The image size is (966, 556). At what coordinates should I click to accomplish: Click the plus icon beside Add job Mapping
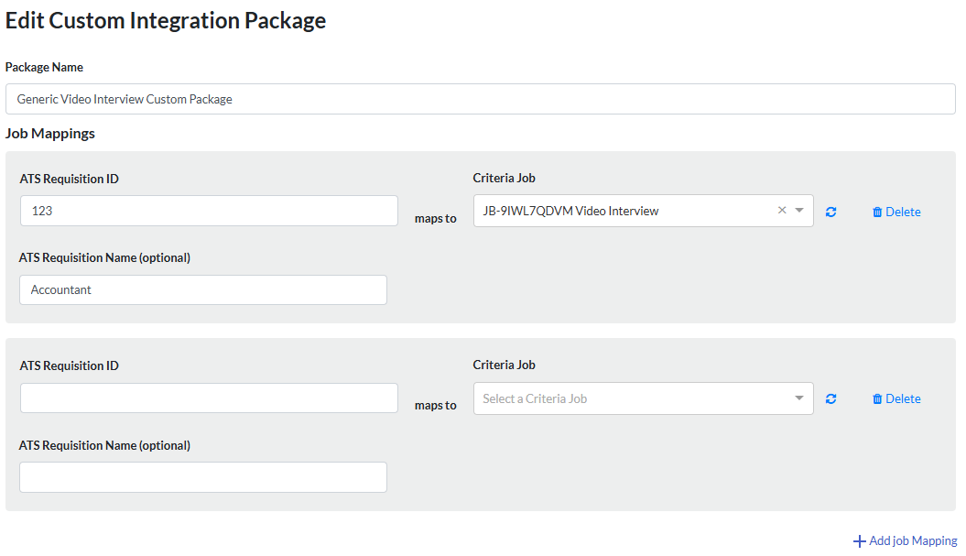click(x=859, y=541)
